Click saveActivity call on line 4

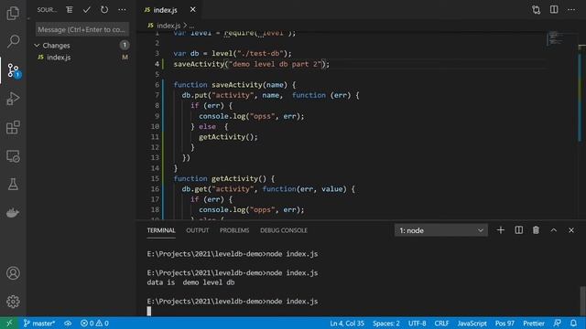(x=199, y=64)
